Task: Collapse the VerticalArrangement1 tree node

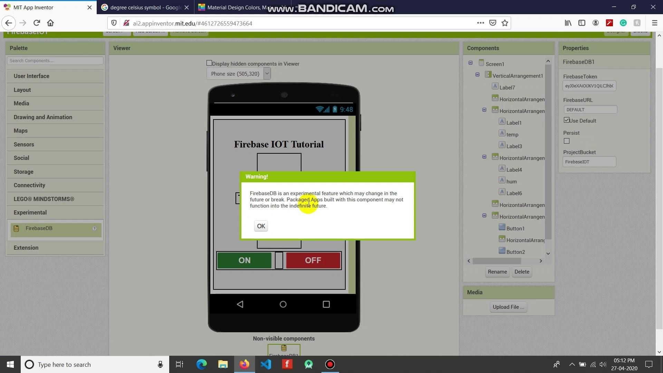Action: point(478,74)
